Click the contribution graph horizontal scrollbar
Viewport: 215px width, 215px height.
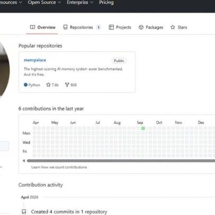(x=121, y=160)
